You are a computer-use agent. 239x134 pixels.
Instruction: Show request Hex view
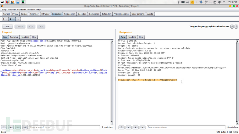click(34, 37)
